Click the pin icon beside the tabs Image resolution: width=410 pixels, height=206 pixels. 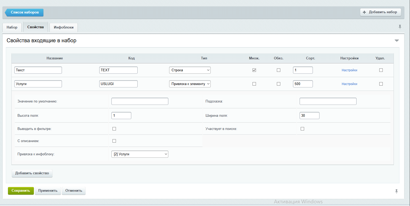tap(400, 27)
